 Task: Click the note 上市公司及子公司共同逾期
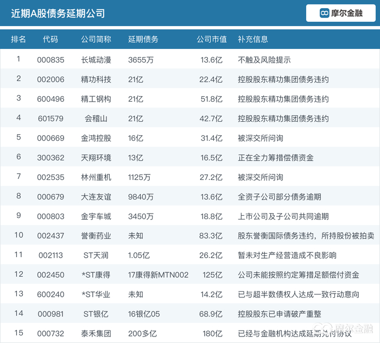(283, 216)
